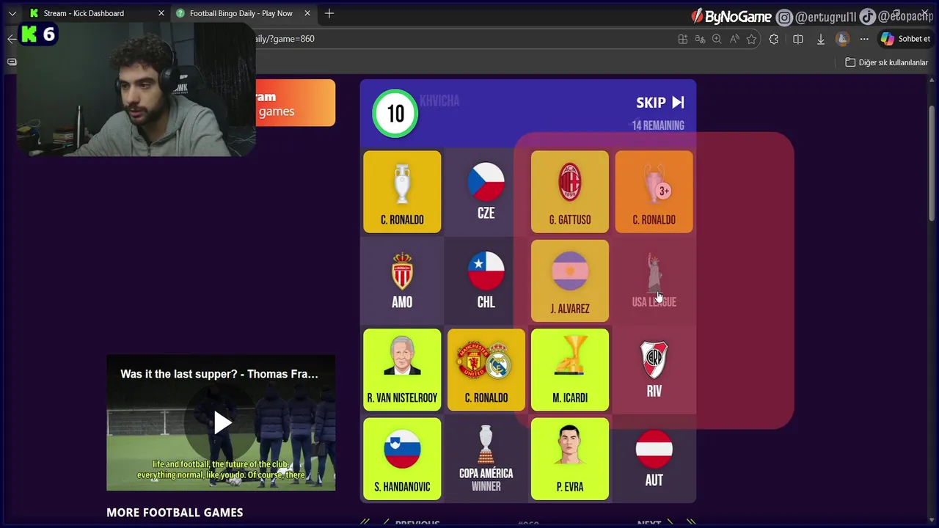The image size is (939, 528).
Task: Choose the Copa América Winner trophy cell
Action: click(486, 459)
